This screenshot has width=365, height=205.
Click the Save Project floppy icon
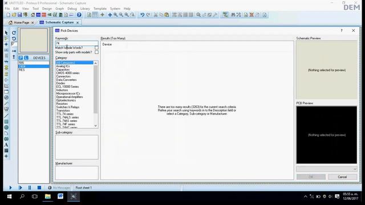tap(19, 15)
